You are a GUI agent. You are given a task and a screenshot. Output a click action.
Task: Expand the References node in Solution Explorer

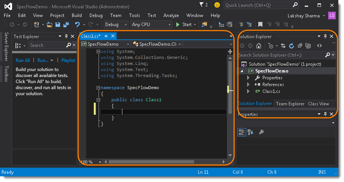click(x=248, y=85)
